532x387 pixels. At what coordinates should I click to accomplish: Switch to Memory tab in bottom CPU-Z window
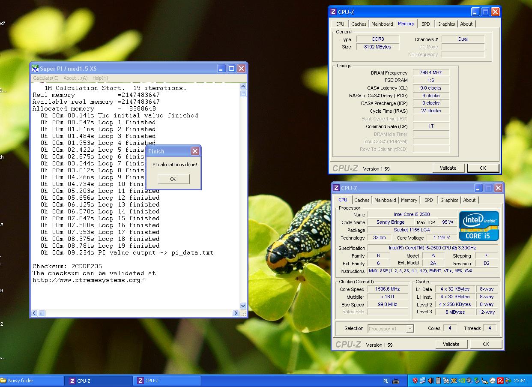tap(409, 200)
